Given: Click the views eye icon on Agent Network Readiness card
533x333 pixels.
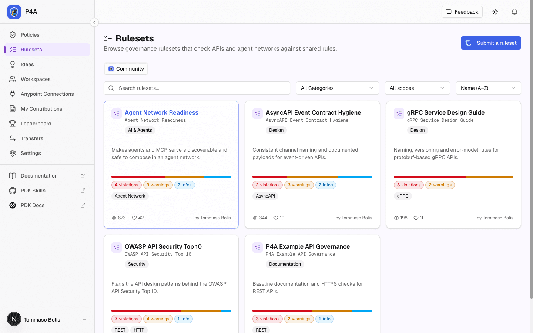Looking at the screenshot, I should tap(114, 218).
